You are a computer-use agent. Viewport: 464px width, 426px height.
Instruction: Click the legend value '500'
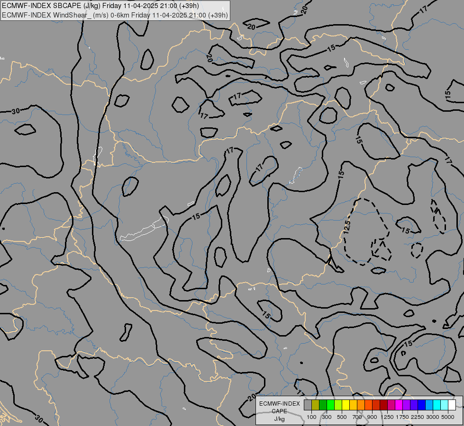pyautogui.click(x=342, y=417)
